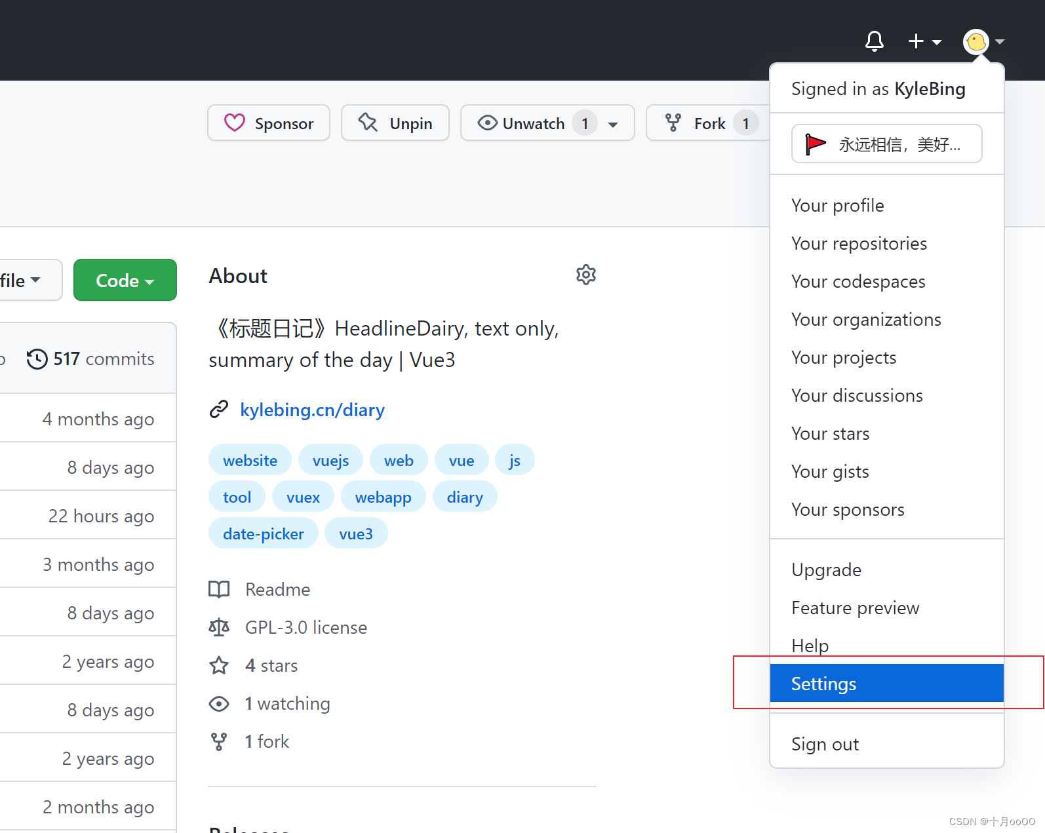Viewport: 1045px width, 833px height.
Task: Open Your repositories menu item
Action: click(887, 243)
